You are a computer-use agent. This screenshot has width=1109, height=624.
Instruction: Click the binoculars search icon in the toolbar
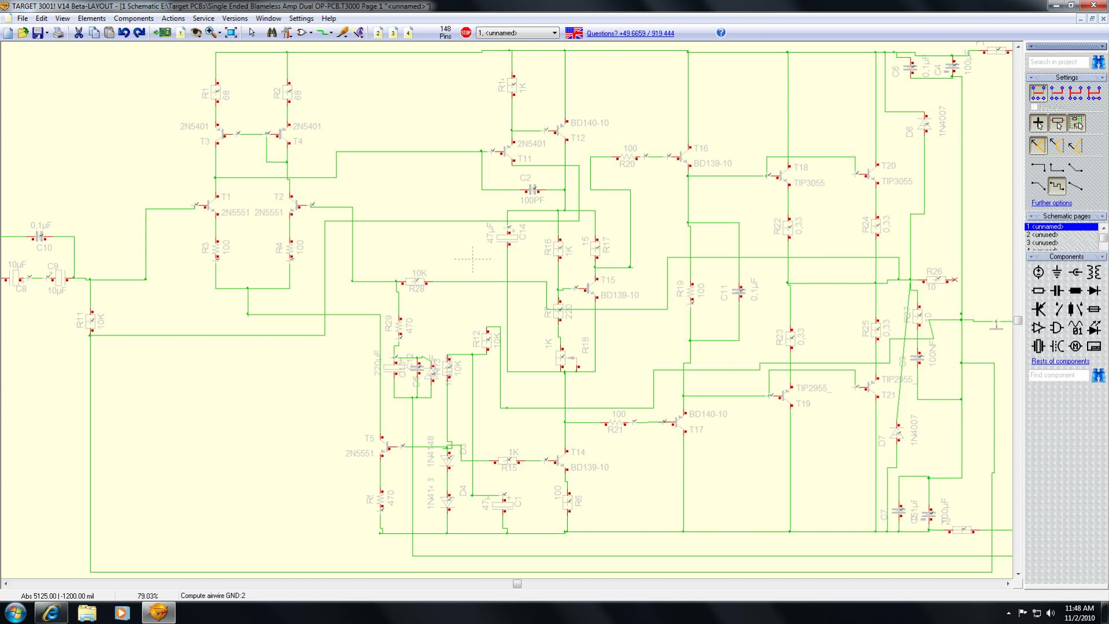[x=271, y=33]
